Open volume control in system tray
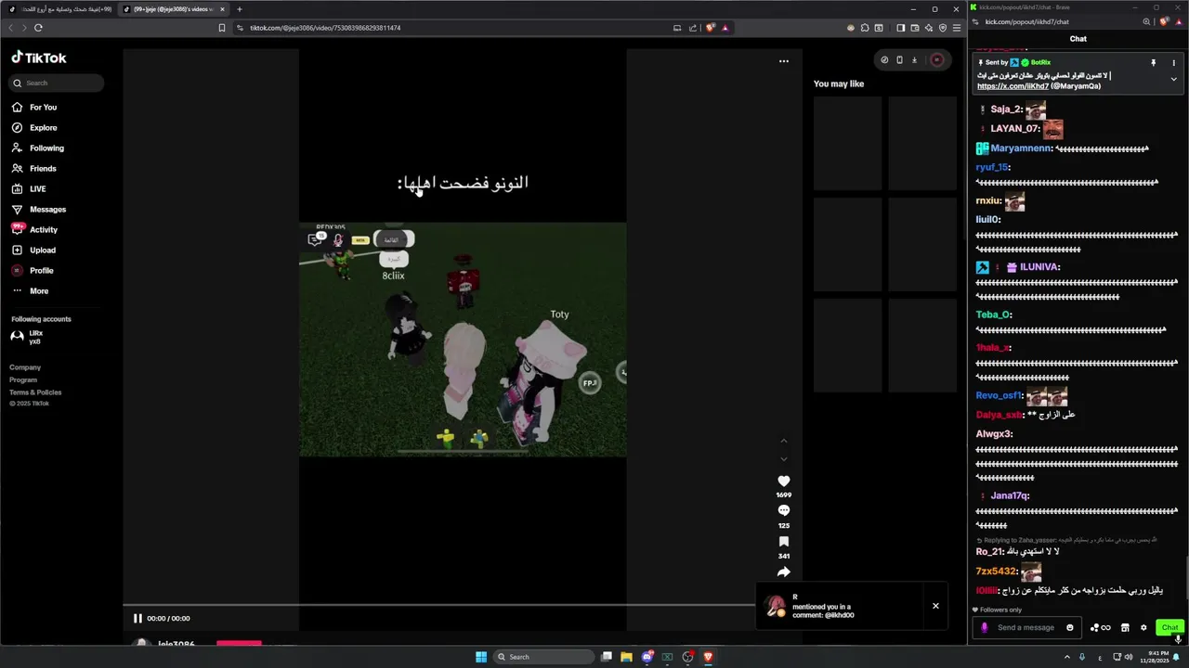Image resolution: width=1189 pixels, height=668 pixels. 1129,657
